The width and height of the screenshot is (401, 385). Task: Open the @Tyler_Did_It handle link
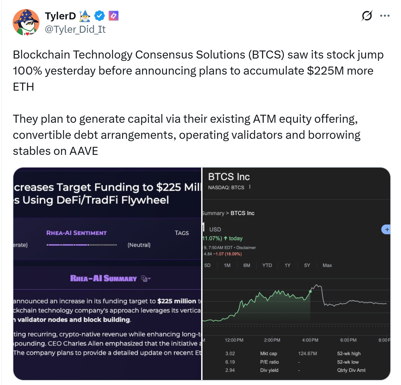[x=75, y=29]
